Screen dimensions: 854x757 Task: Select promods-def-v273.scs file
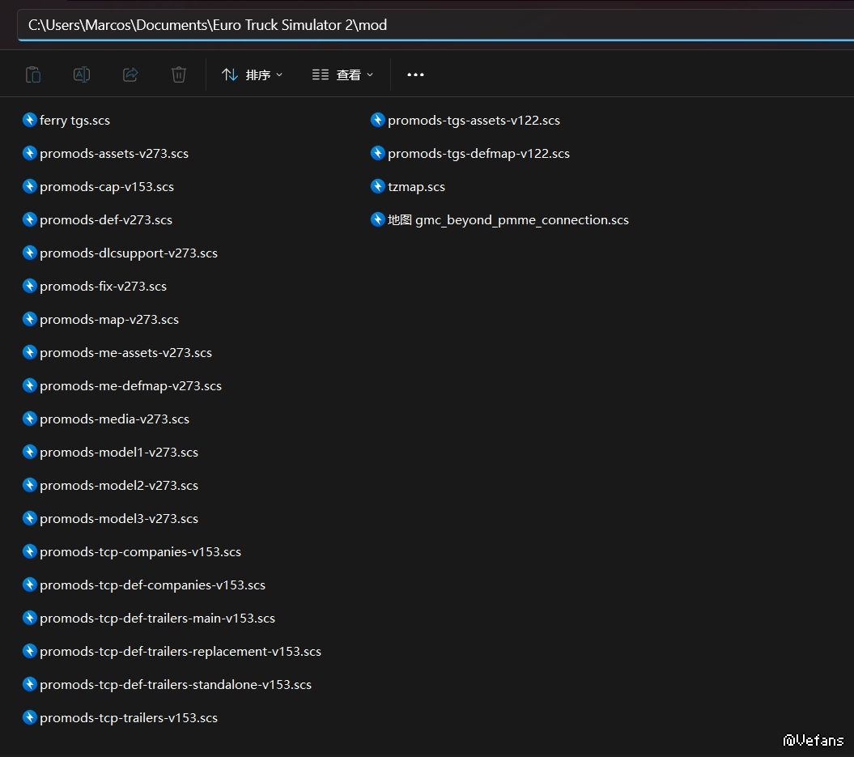[x=105, y=219]
